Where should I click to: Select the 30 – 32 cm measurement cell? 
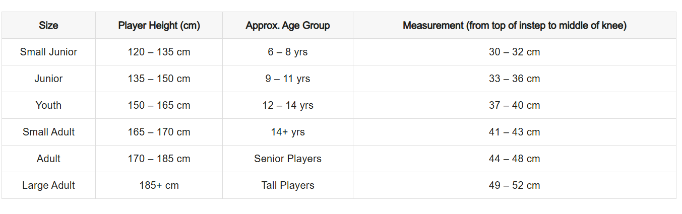(514, 52)
